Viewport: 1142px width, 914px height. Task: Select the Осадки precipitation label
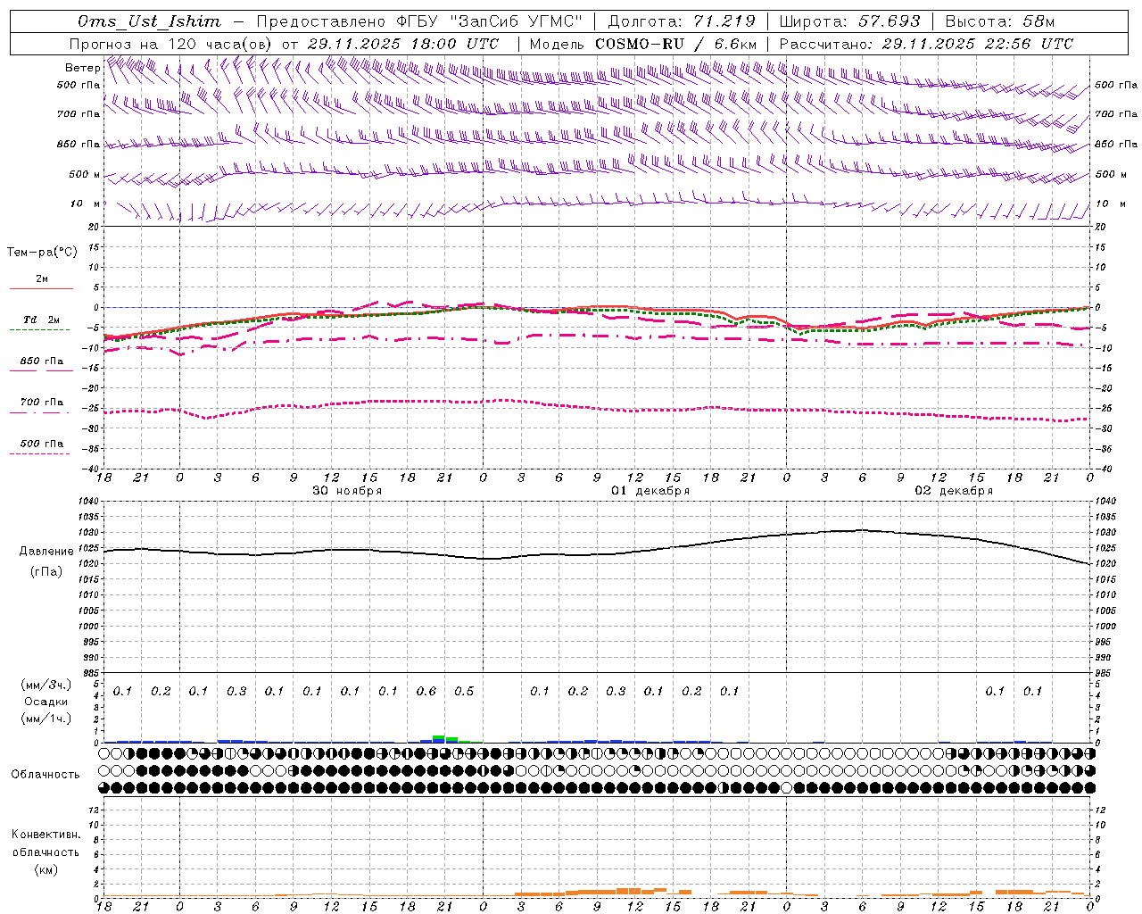pos(46,702)
